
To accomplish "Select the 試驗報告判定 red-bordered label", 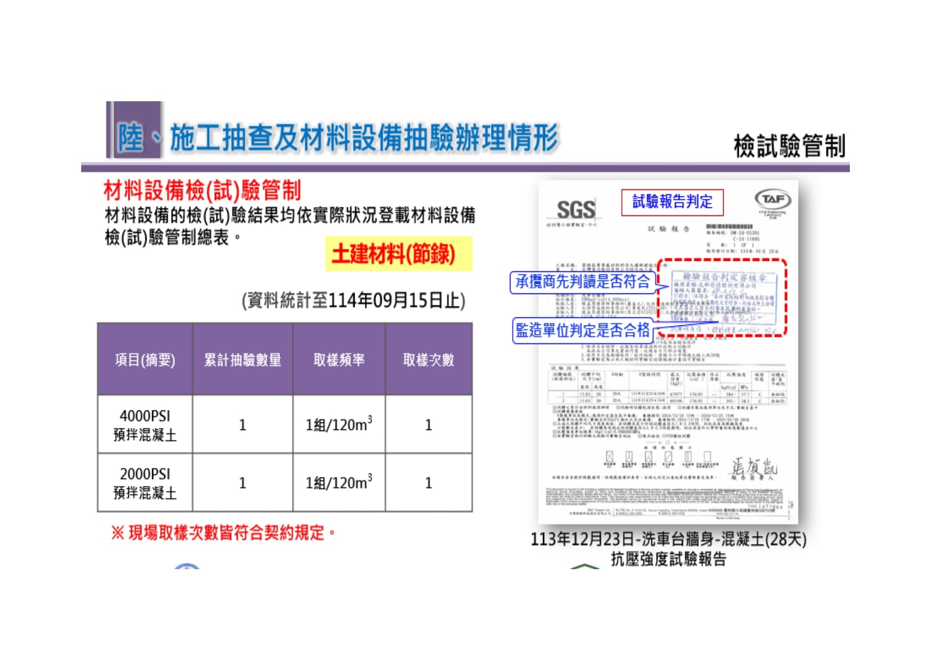I will [x=672, y=202].
